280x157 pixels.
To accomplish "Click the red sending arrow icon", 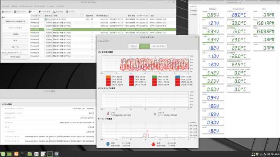I will click(x=153, y=144).
